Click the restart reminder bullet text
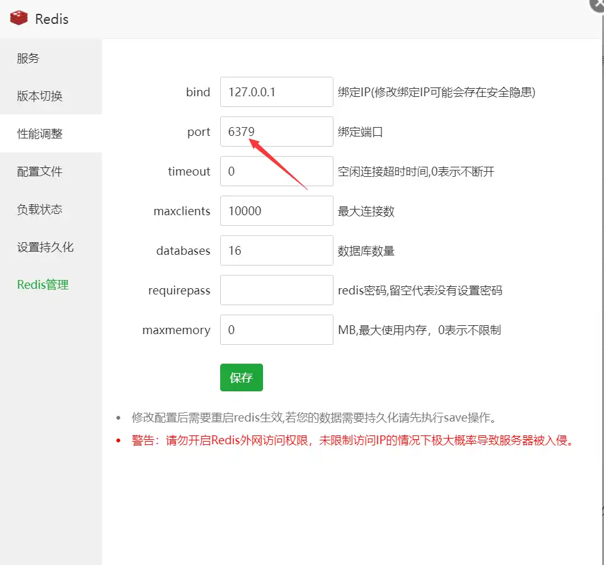The height and width of the screenshot is (565, 604). point(314,417)
